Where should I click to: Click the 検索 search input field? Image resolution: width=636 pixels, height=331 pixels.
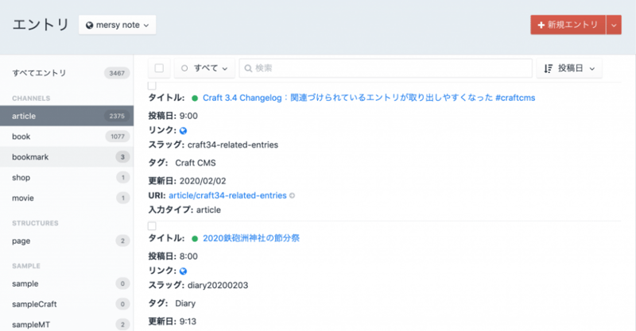(x=390, y=68)
